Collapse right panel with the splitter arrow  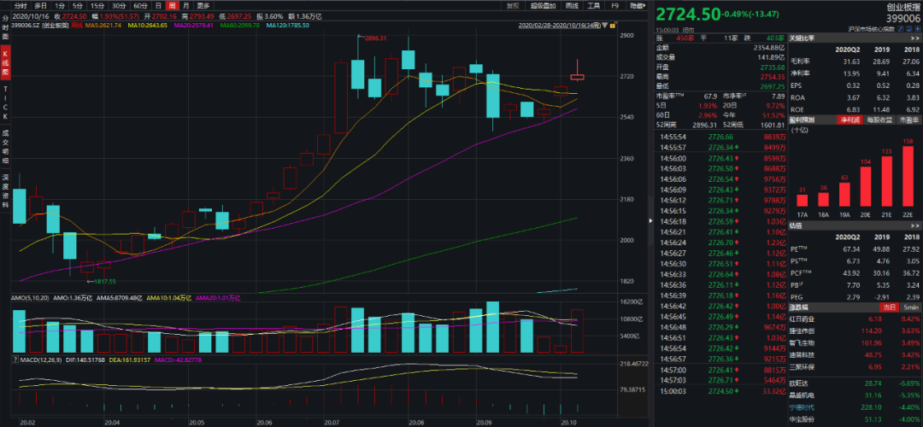(x=650, y=220)
